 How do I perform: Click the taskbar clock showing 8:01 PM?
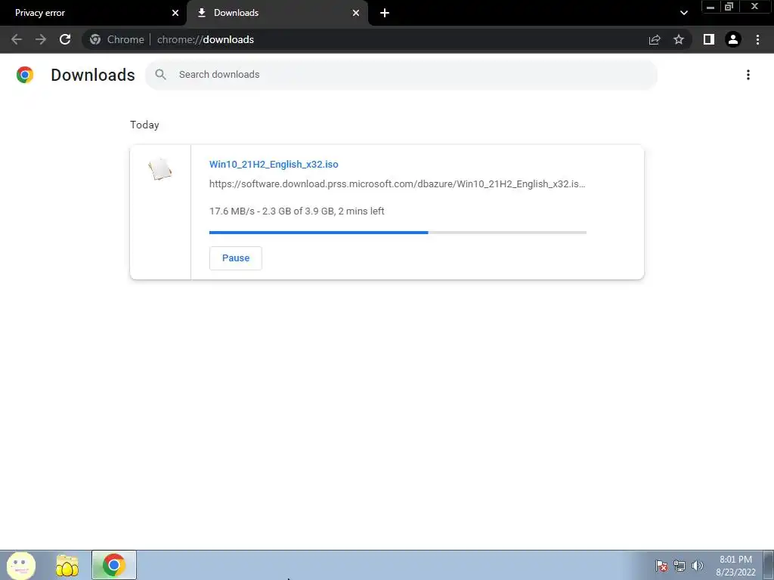click(x=735, y=566)
